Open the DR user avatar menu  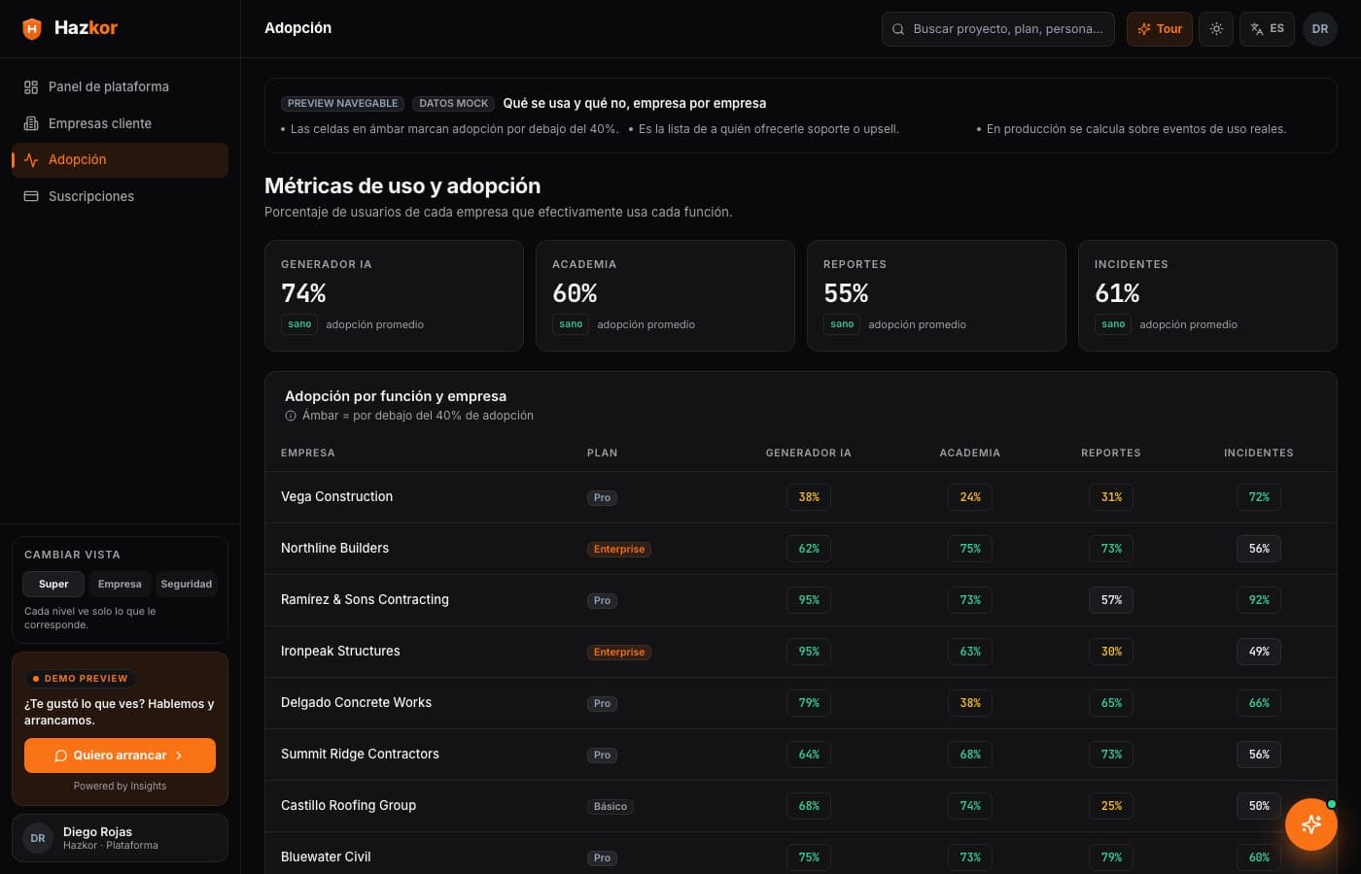click(1320, 29)
